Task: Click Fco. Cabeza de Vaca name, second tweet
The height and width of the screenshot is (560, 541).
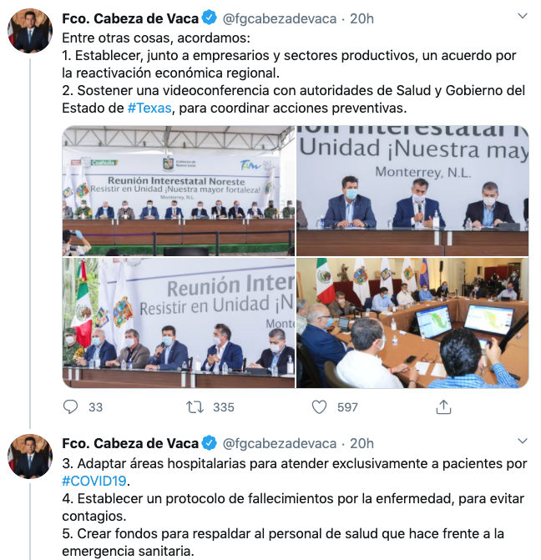Action: (130, 443)
